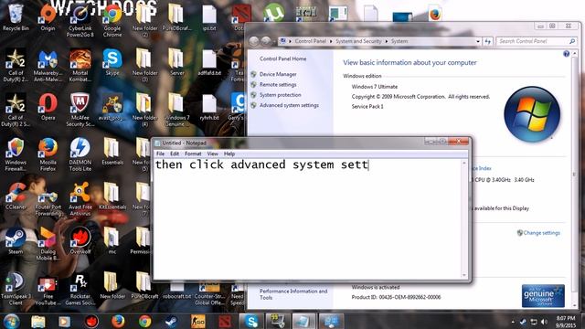
Task: Select the Dialog Mobile Broadband shortcut
Action: (48, 244)
